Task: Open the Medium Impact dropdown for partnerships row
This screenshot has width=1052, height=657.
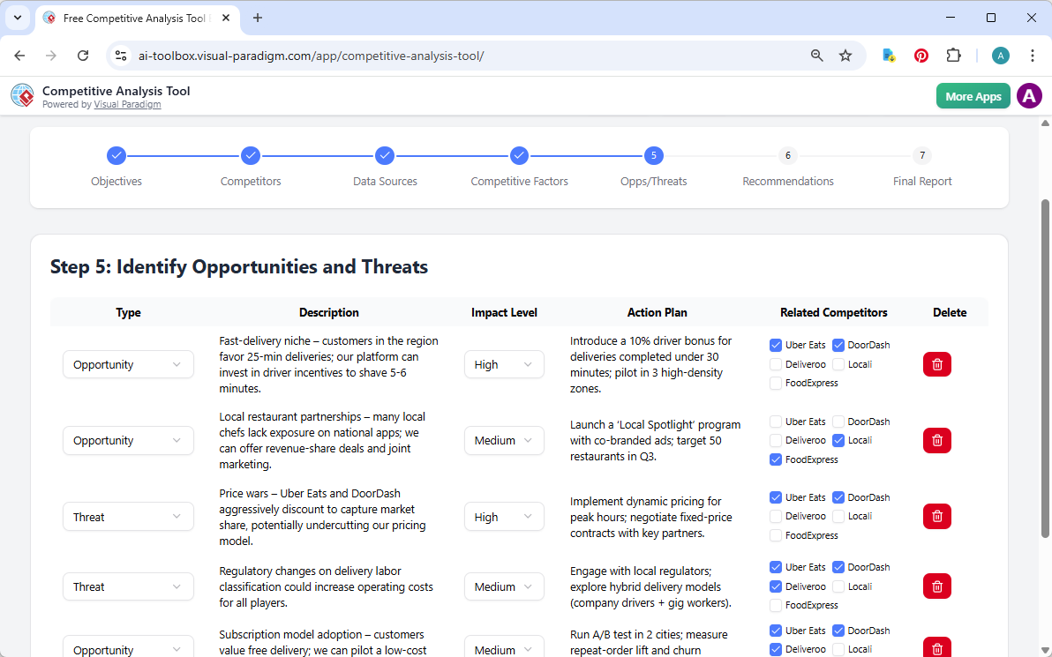Action: 504,440
